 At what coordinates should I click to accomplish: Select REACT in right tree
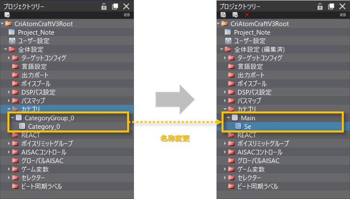coord(247,135)
